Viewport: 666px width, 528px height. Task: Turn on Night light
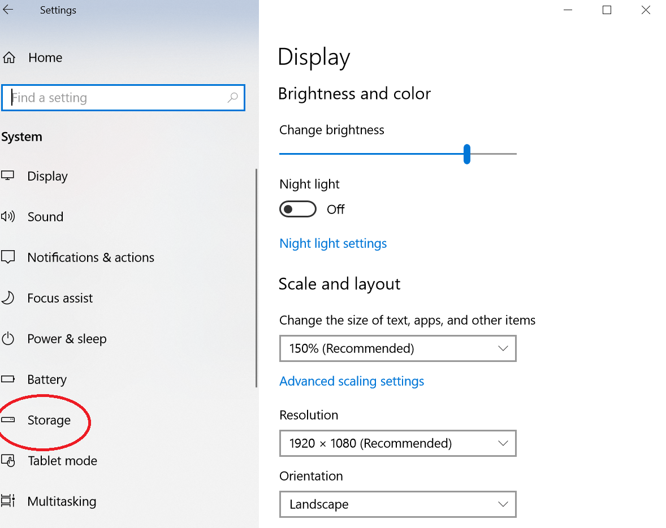coord(298,209)
